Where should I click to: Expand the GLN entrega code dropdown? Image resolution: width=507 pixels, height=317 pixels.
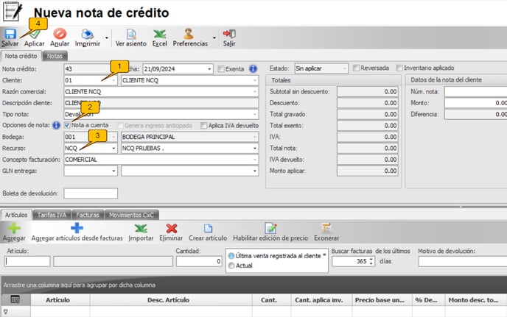click(x=113, y=171)
